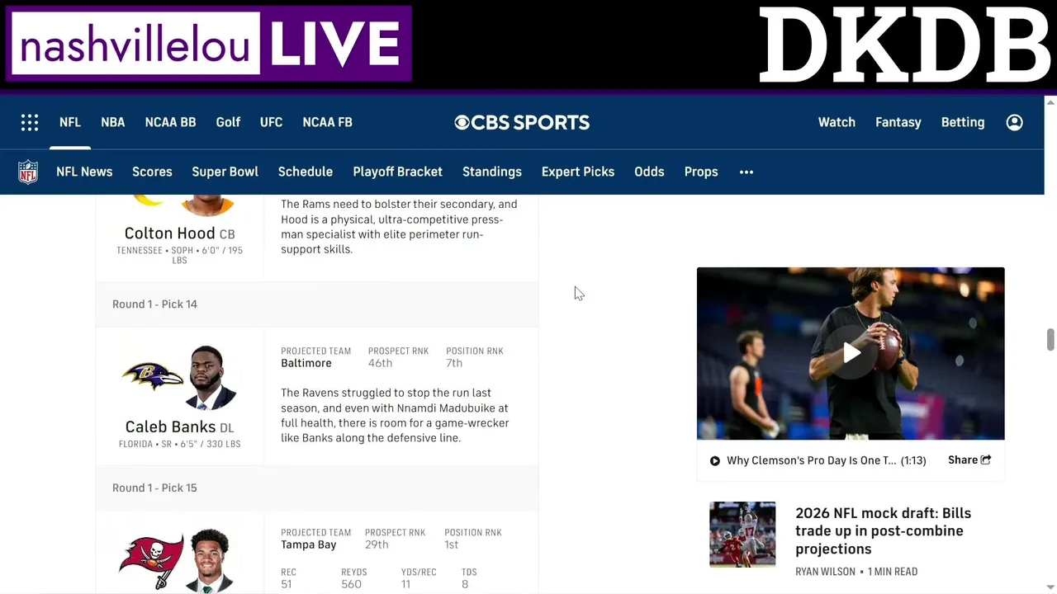Image resolution: width=1057 pixels, height=594 pixels.
Task: Click the Baltimore Ravens team logo
Action: click(x=153, y=376)
